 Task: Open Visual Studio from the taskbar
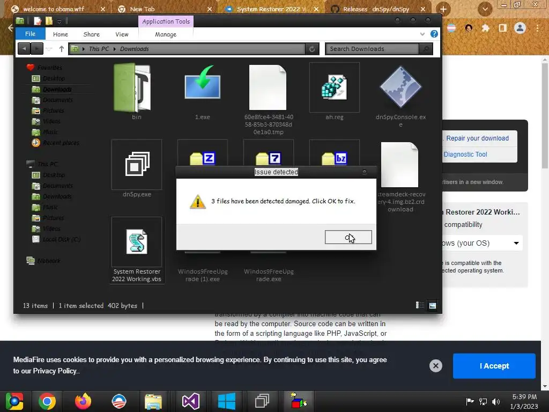190,401
